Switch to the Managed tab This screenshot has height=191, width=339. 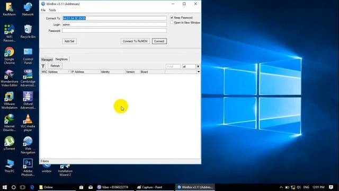pos(47,59)
